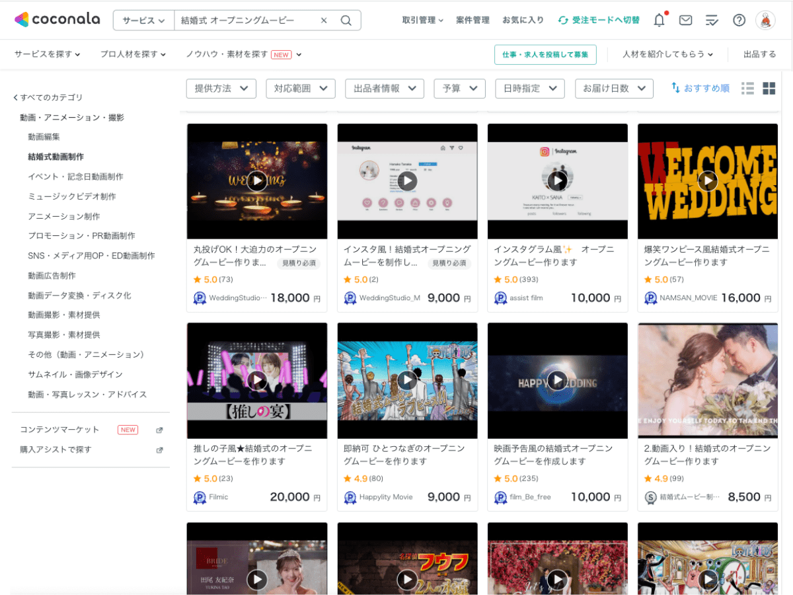The image size is (793, 595).
Task: Switch to 受注モードへ切替
Action: point(599,20)
